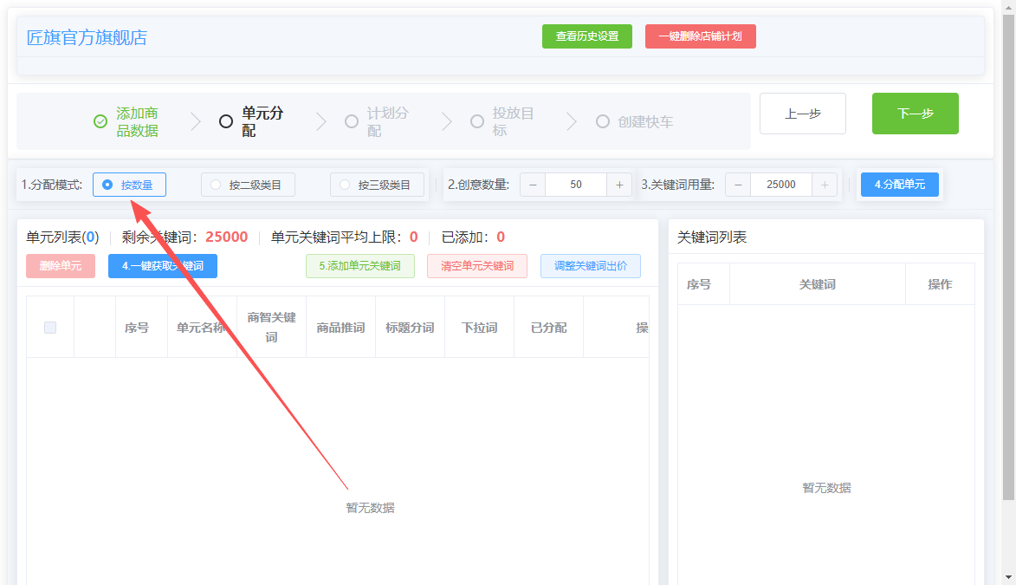The width and height of the screenshot is (1016, 585).
Task: Click the 商智关键词 column header
Action: click(x=271, y=327)
